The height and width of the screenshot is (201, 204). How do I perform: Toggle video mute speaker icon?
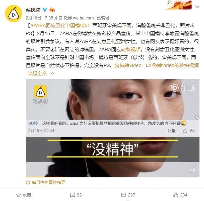(193, 170)
